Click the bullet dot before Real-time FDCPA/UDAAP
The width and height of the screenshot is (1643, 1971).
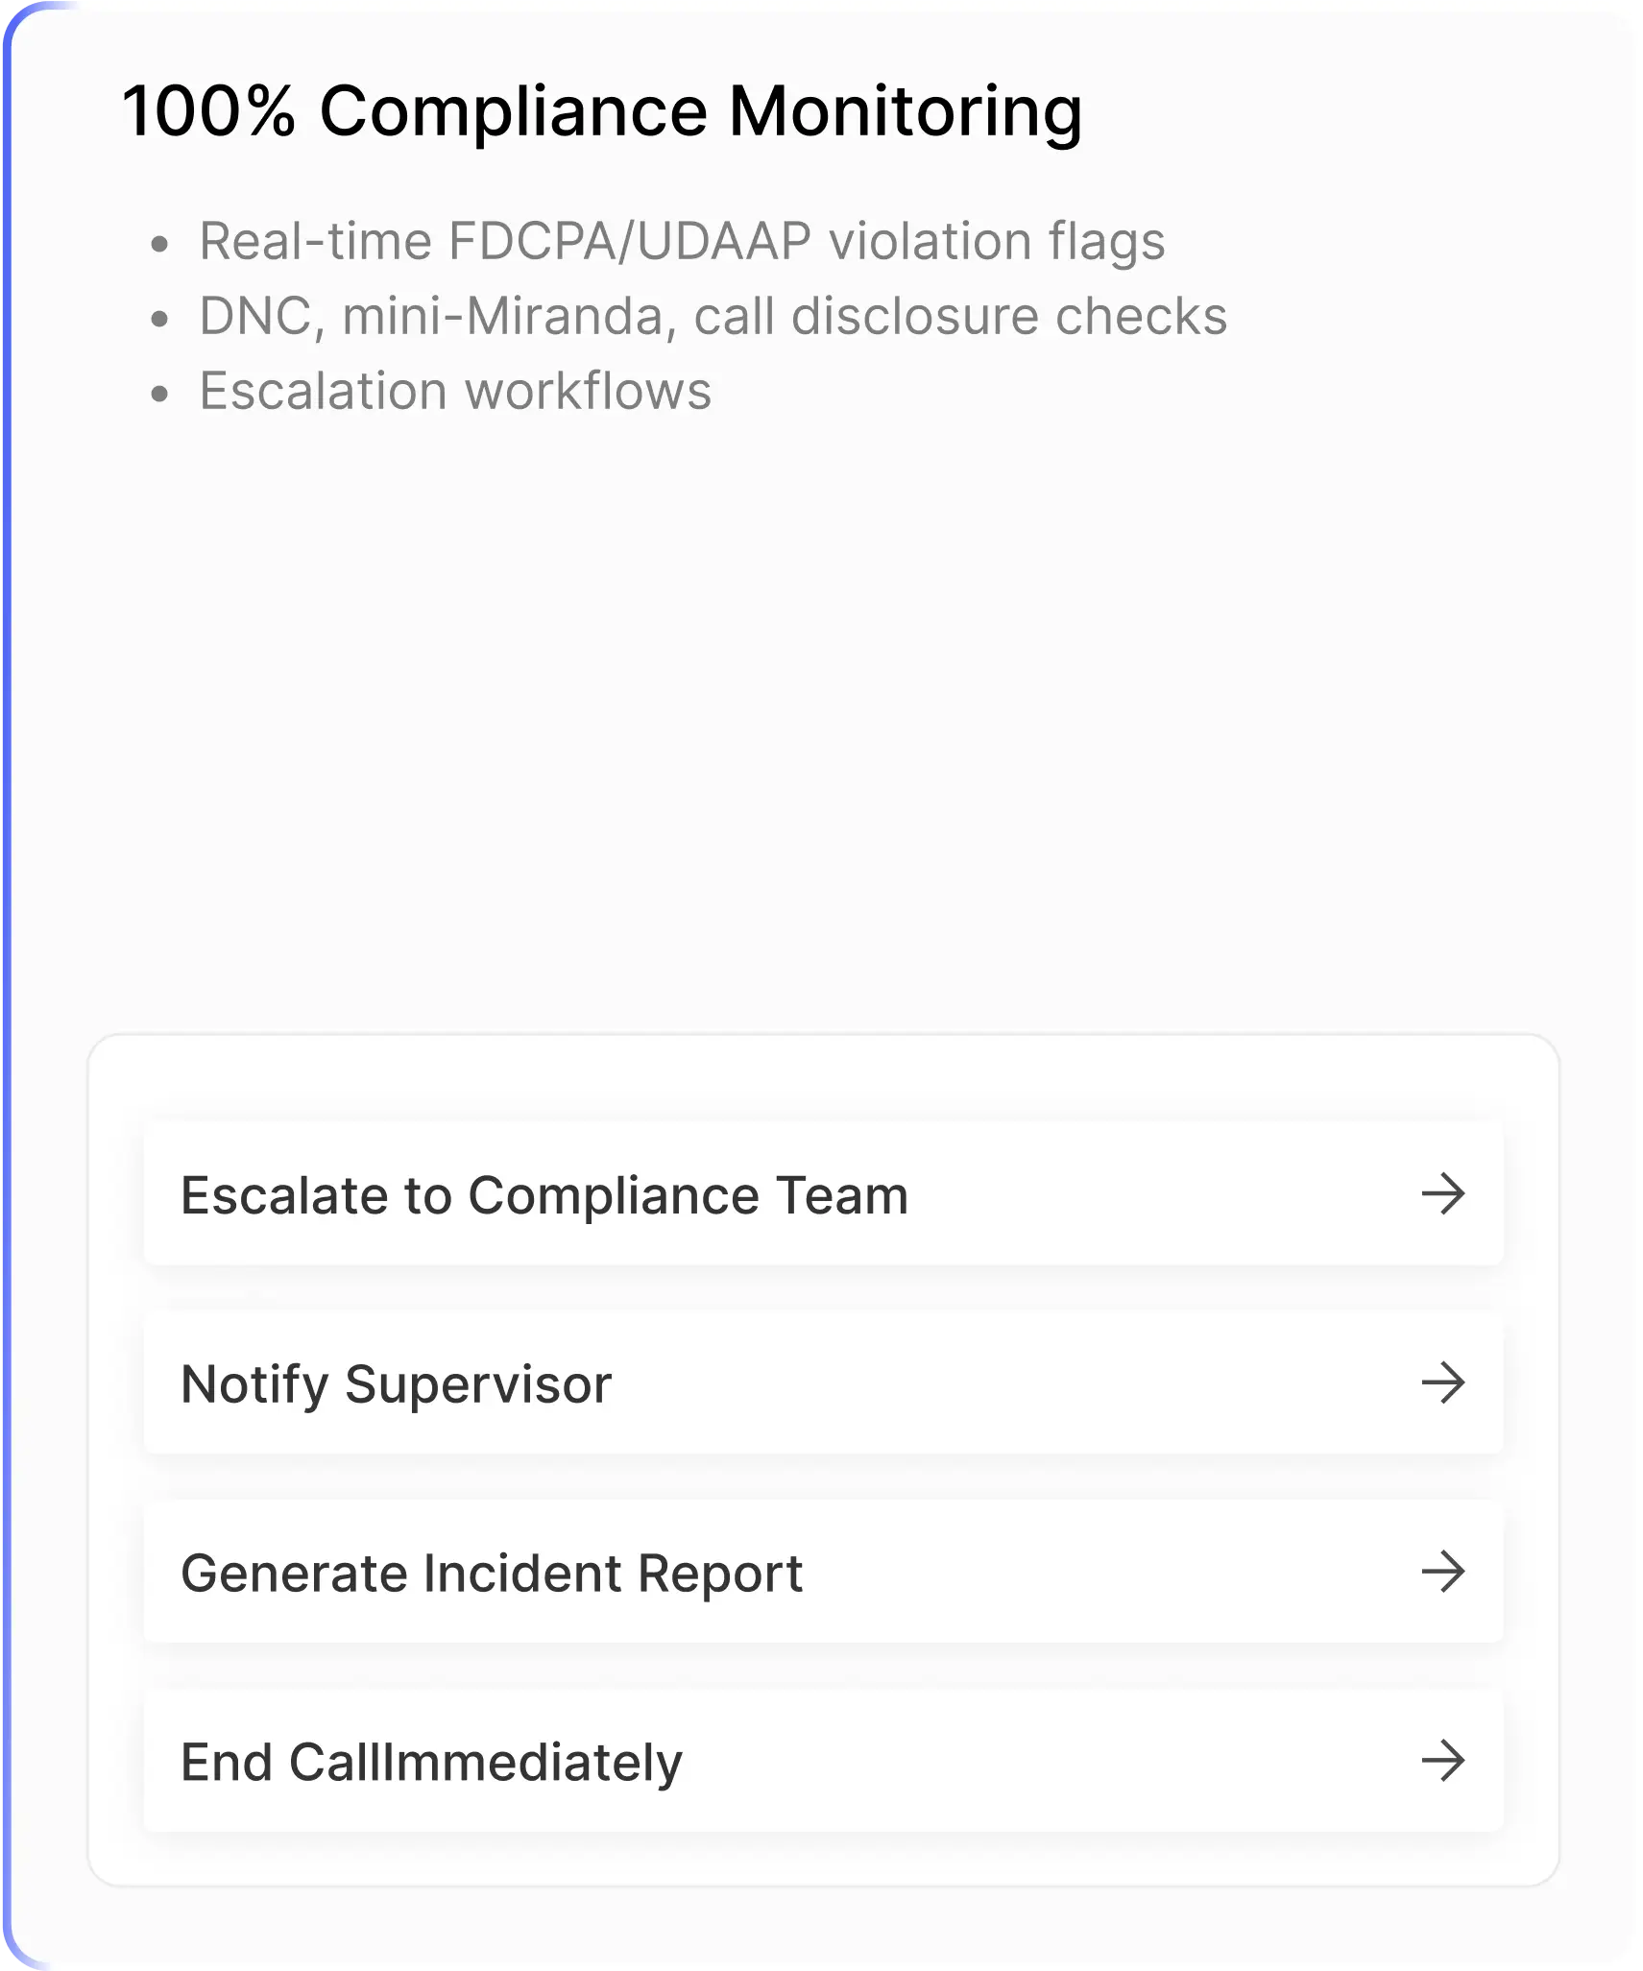(160, 244)
